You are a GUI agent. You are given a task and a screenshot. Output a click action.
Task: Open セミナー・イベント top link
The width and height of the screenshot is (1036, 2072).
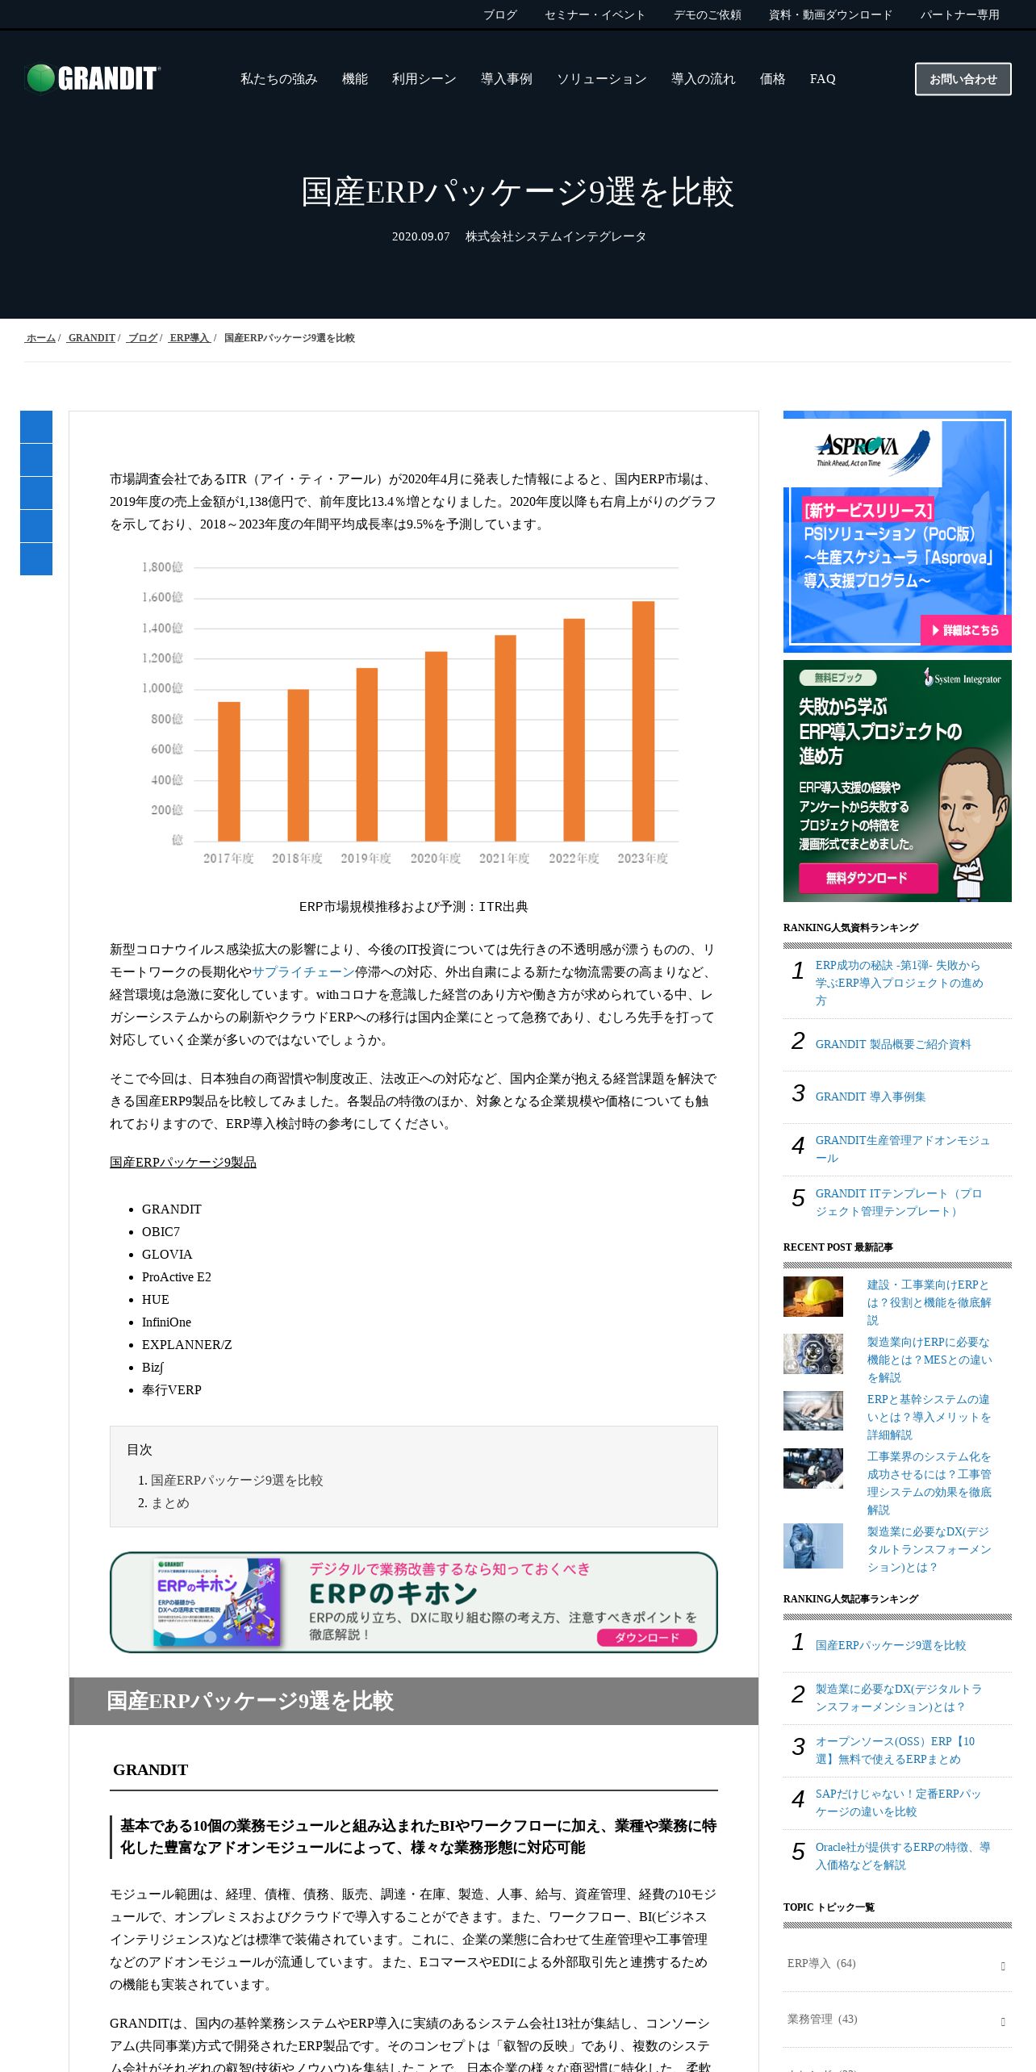pyautogui.click(x=595, y=15)
